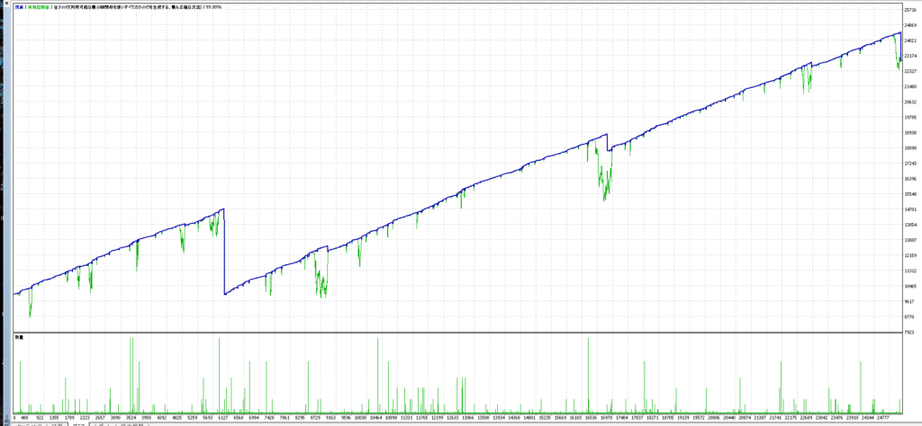Image resolution: width=922 pixels, height=426 pixels.
Task: Click the 7923 value on the price axis
Action: (x=910, y=333)
